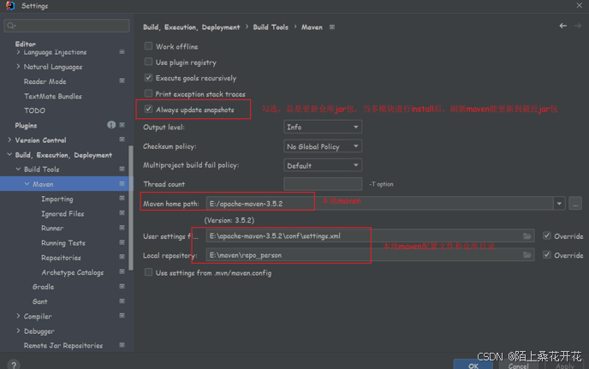Click project icon beside Reader Mode
The width and height of the screenshot is (589, 369).
coord(122,80)
